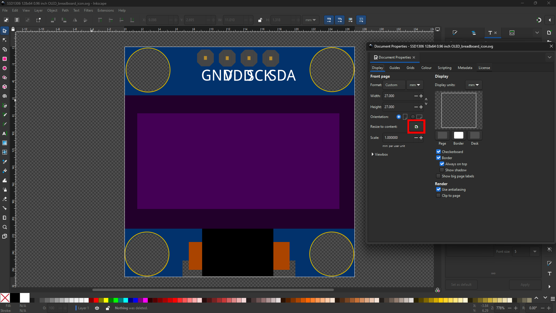Select the Spiral tool

(x=5, y=96)
